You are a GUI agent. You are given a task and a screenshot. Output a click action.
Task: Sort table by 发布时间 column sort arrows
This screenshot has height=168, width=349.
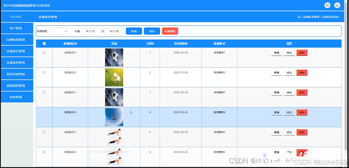point(187,43)
